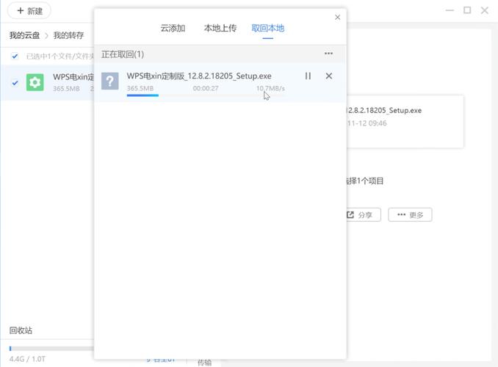
Task: Click the details panel file name ending in Setup.exe
Action: pos(384,110)
